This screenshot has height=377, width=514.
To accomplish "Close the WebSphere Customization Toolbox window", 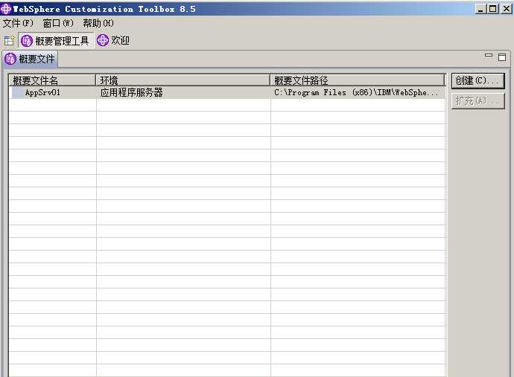I will click(x=506, y=9).
